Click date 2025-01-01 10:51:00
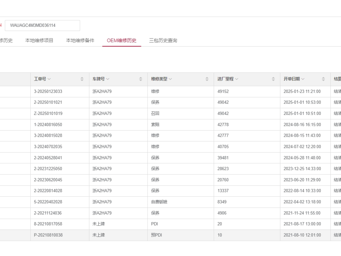This screenshot has height=256, width=341. (x=302, y=113)
